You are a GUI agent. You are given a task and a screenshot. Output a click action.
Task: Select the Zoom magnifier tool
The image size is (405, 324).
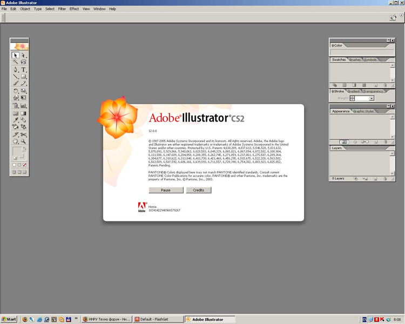click(x=23, y=141)
